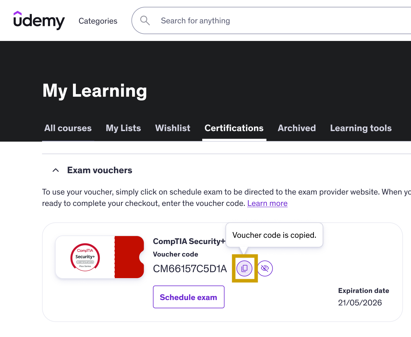This screenshot has height=337, width=411.
Task: Click the CompTIA Security+ voucher ticket image
Action: click(x=100, y=257)
